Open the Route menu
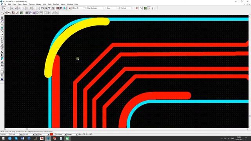The height and width of the screenshot is (141, 251). [25, 4]
